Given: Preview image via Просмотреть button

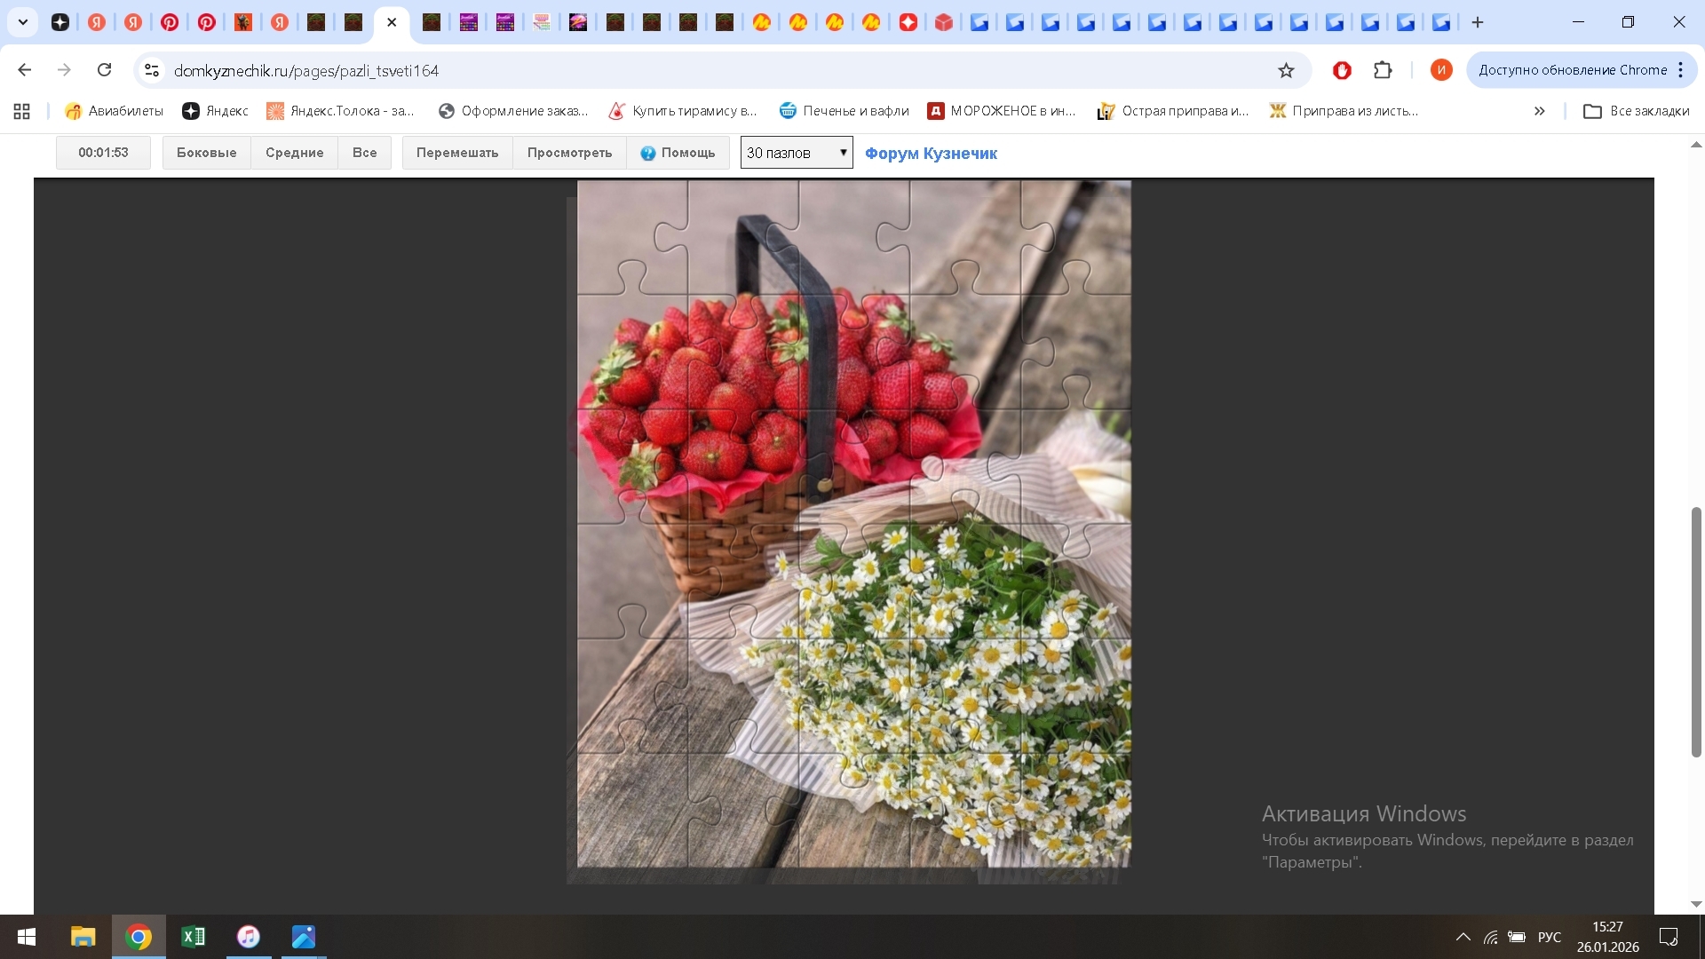Looking at the screenshot, I should pyautogui.click(x=569, y=153).
